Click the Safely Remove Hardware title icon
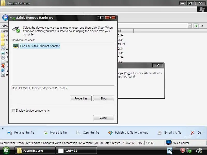207x155 pixels. (x=13, y=18)
